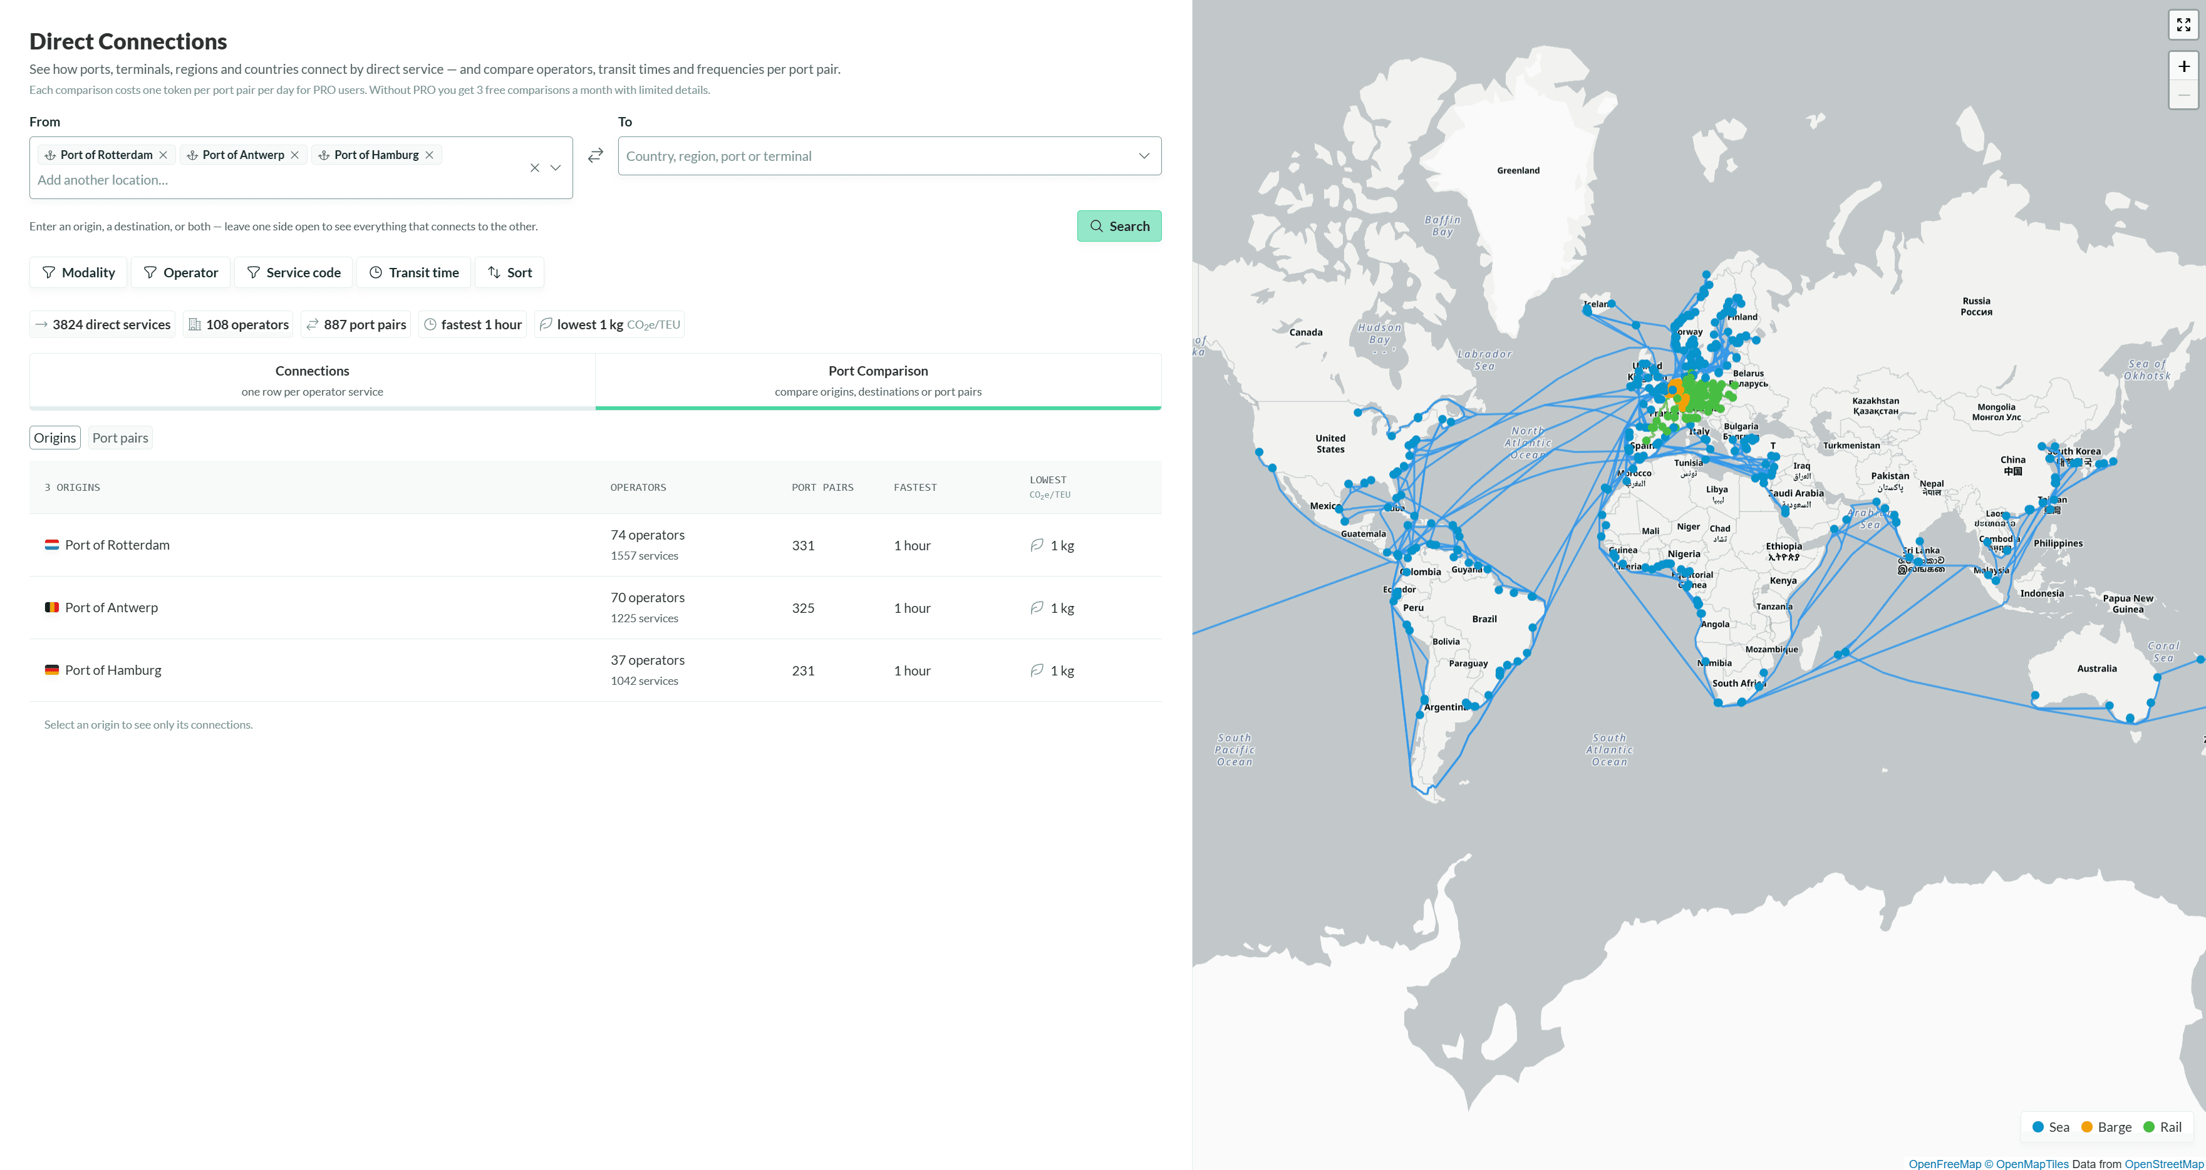Choose the Origins sub-tab
Image resolution: width=2206 pixels, height=1170 pixels.
pos(55,438)
